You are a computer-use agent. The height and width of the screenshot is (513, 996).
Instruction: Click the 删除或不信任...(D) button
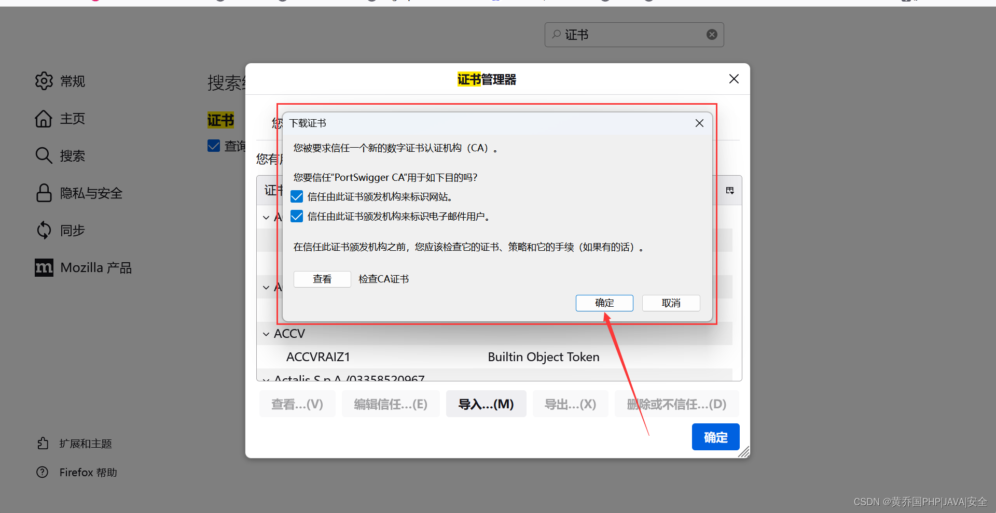(677, 404)
